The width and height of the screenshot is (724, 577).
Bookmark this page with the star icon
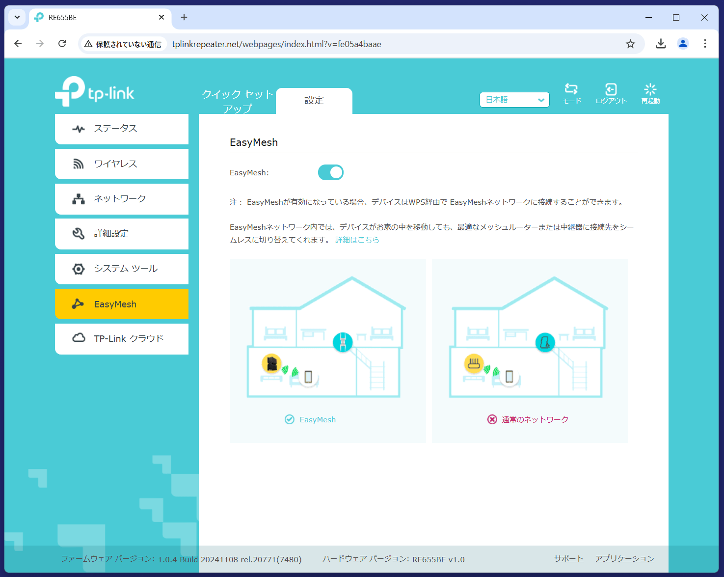click(630, 44)
